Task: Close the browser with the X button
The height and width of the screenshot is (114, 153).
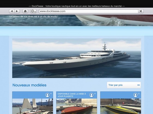Action: tap(141, 11)
